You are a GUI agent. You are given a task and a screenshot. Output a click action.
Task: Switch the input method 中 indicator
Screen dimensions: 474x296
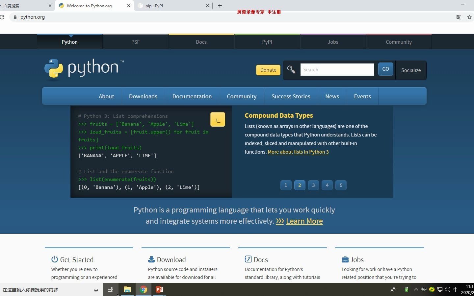click(x=456, y=289)
